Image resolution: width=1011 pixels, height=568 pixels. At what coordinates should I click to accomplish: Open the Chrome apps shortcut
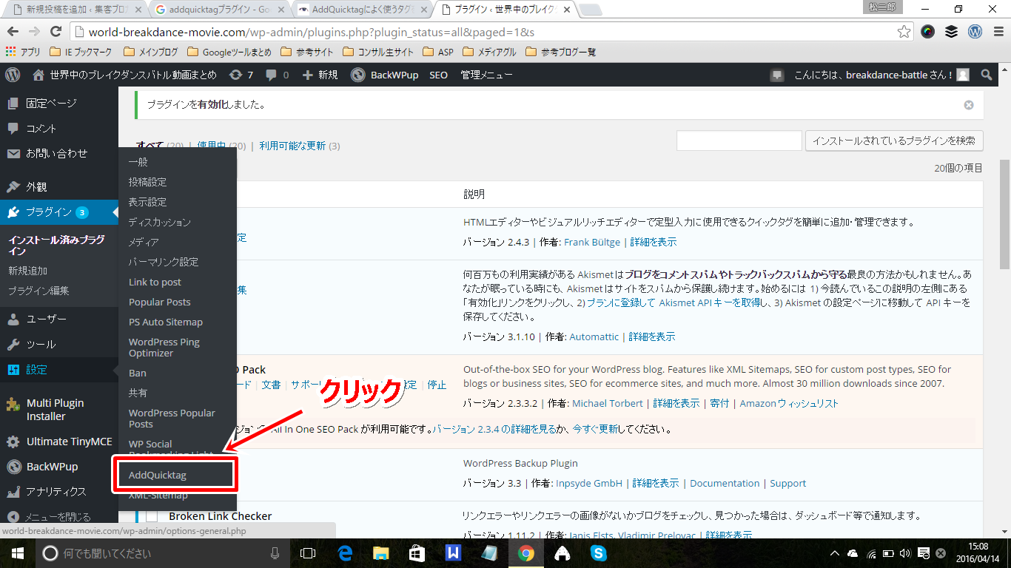(x=23, y=53)
